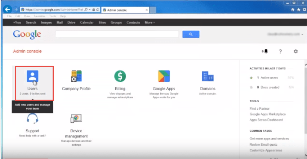
Task: Open the Tools menu
Action: (53, 16)
